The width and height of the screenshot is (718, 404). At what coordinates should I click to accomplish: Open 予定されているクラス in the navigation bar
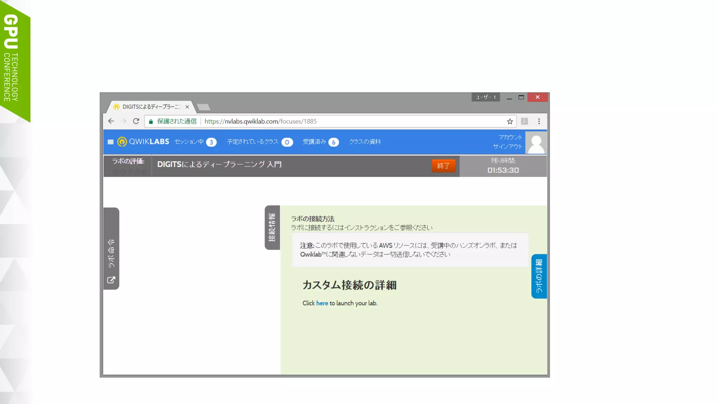(x=252, y=142)
